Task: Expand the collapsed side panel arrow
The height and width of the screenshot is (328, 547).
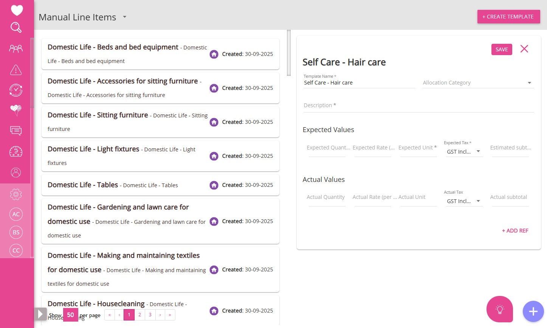Action: click(x=40, y=314)
